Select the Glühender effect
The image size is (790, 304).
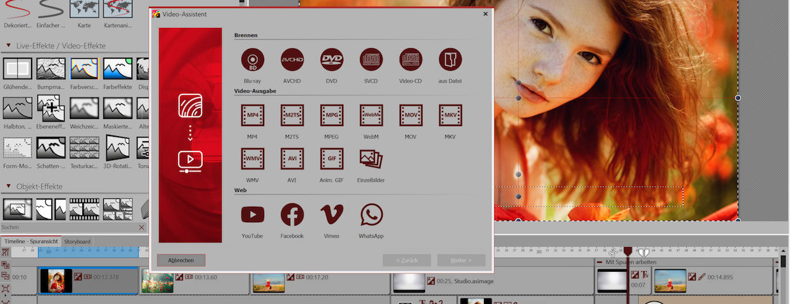17,68
